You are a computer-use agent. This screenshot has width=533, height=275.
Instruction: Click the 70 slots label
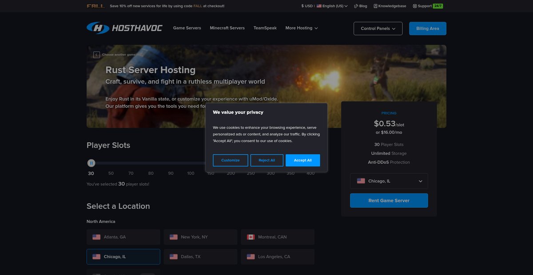[x=131, y=173]
